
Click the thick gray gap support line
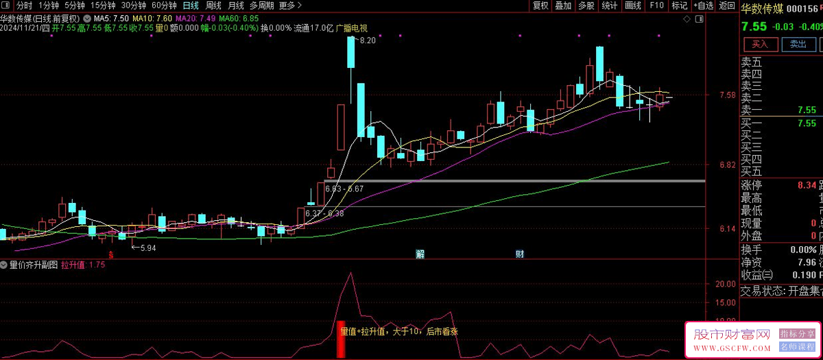[x=514, y=181]
